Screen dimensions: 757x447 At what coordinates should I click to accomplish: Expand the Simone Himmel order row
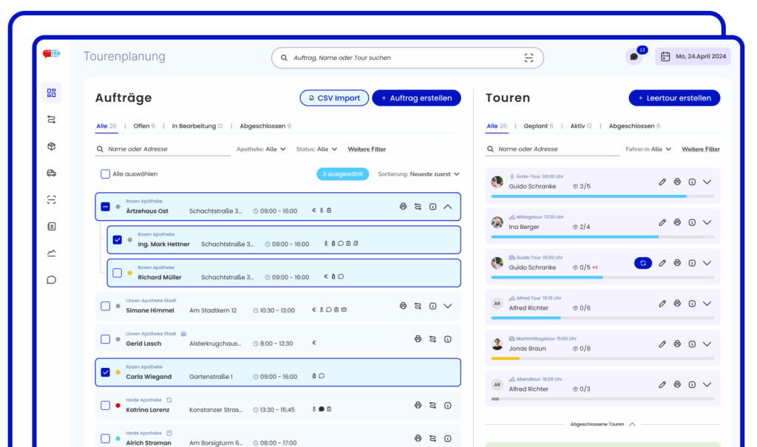point(448,306)
